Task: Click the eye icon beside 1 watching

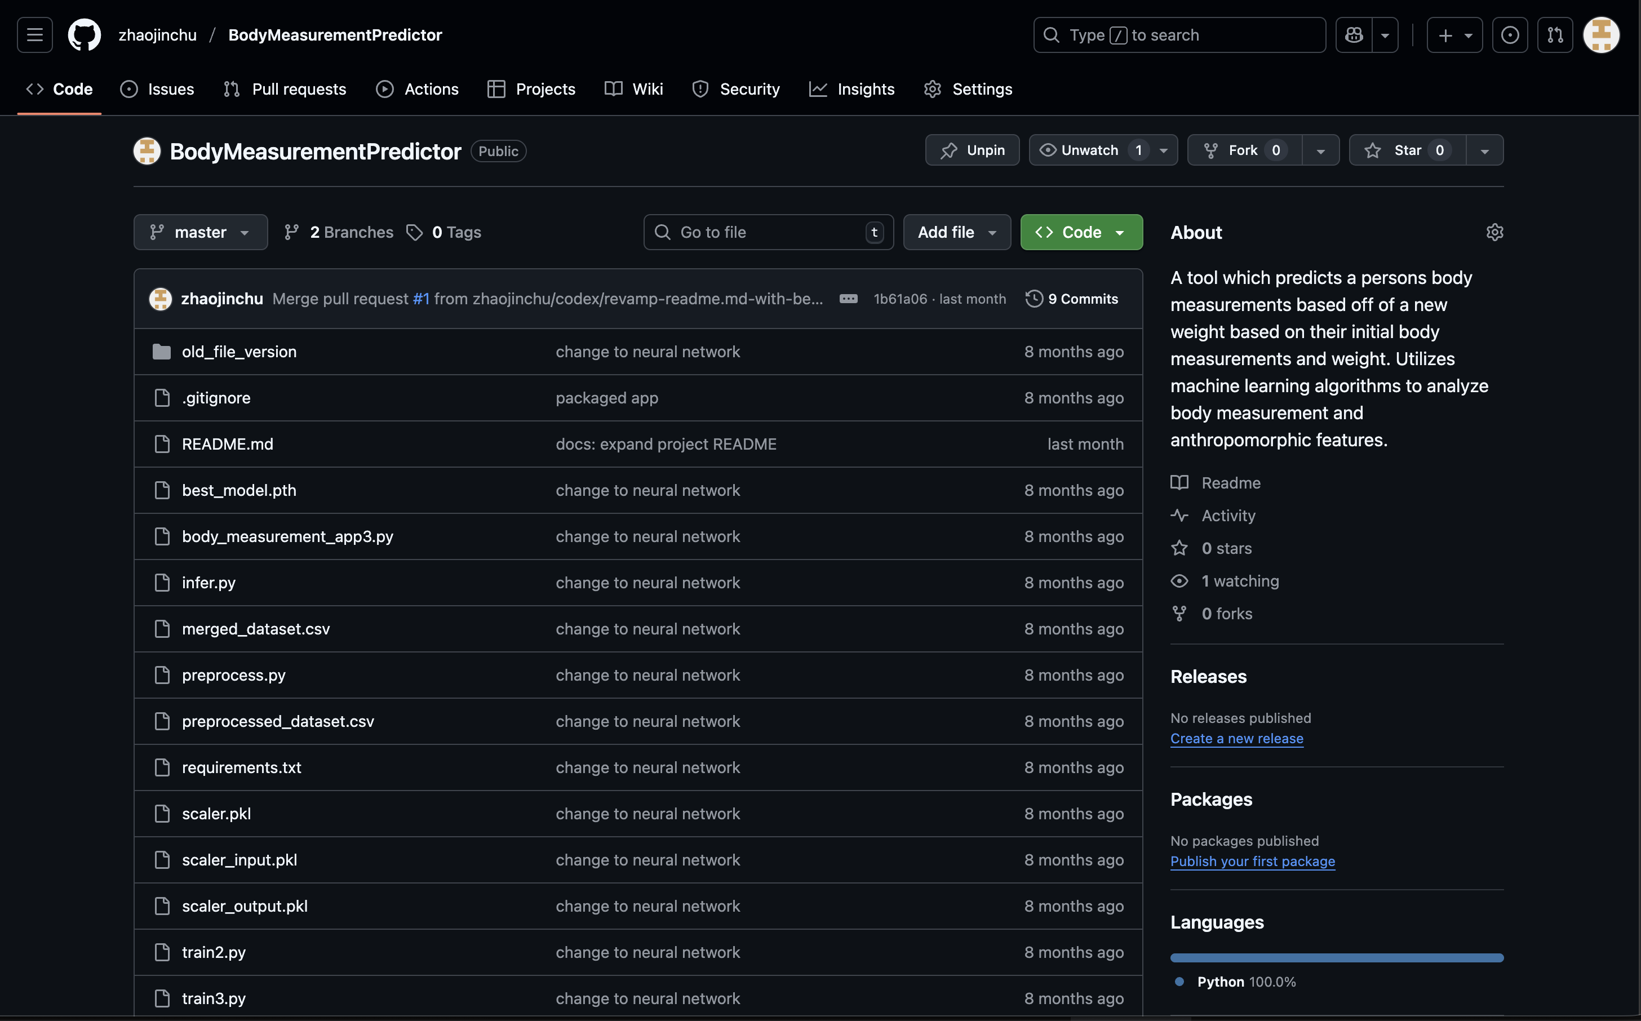Action: coord(1179,581)
